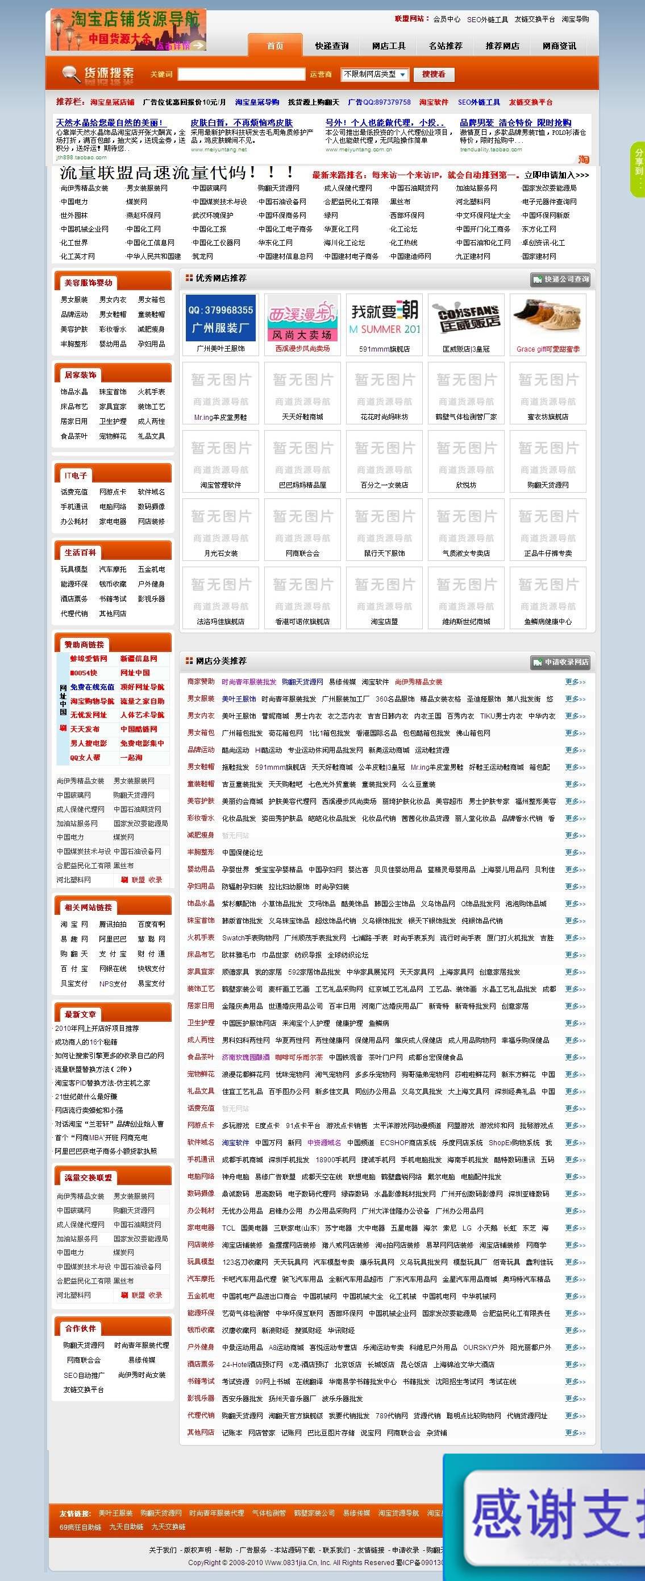Screen dimensions: 645x1581
Task: Click the 搜搜看 search button
Action: (434, 75)
